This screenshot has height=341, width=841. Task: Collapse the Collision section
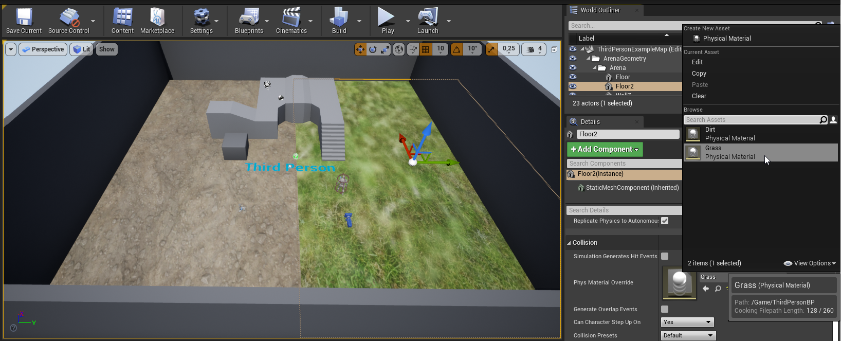click(569, 243)
